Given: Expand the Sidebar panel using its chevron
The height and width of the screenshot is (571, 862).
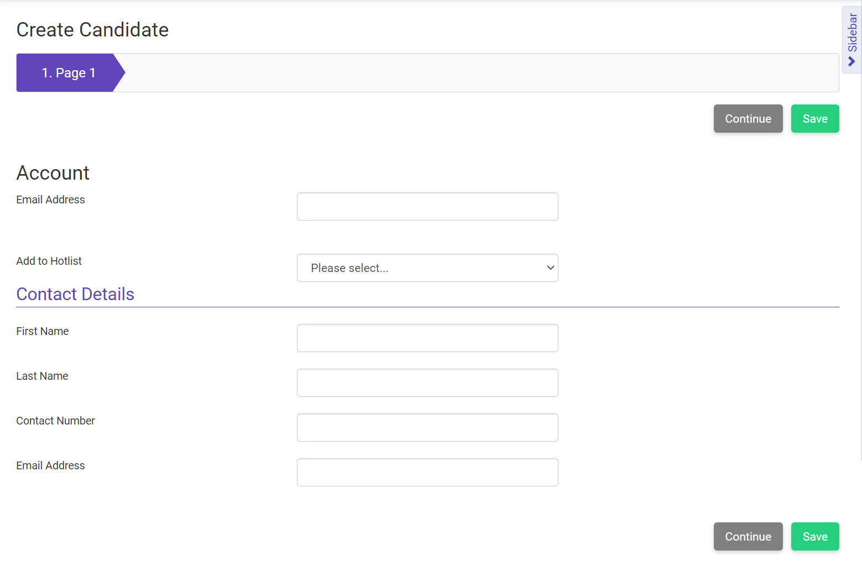Looking at the screenshot, I should (x=851, y=61).
